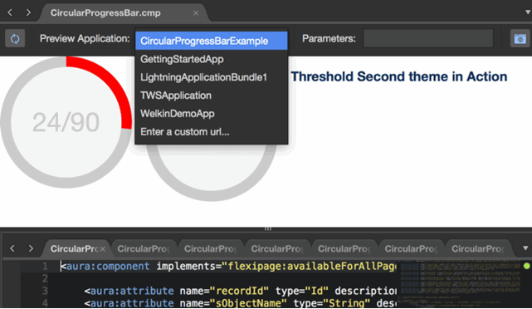Image resolution: width=532 pixels, height=309 pixels.
Task: Click the pane splitter handle
Action: pos(268,229)
